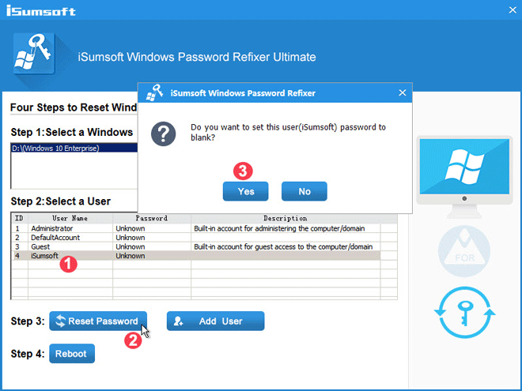This screenshot has width=522, height=391.
Task: Click Guest account description text
Action: [283, 246]
